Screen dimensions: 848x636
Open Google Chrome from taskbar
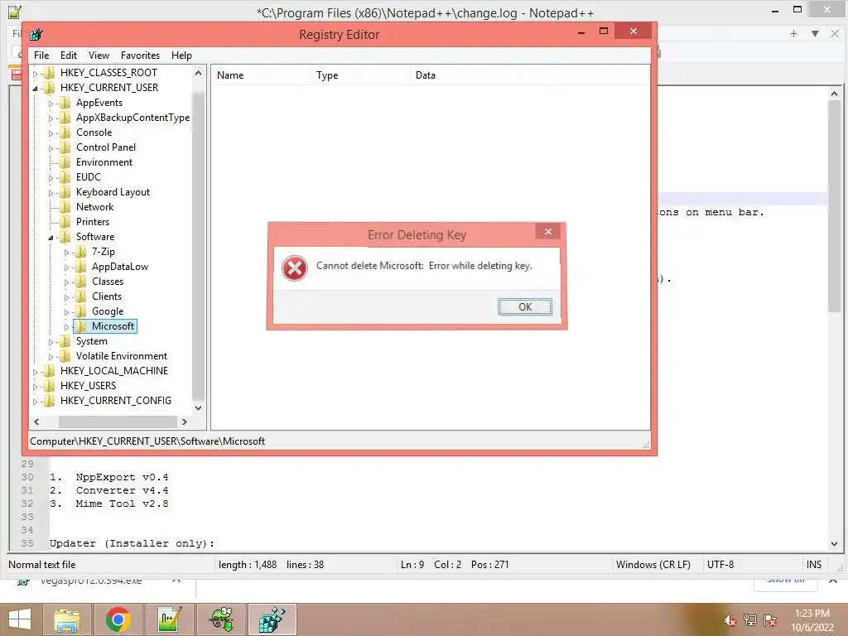(118, 619)
